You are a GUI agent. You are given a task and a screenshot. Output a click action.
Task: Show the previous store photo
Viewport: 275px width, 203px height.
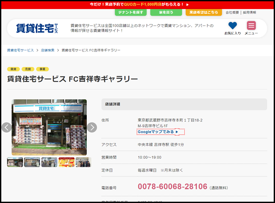(6, 127)
